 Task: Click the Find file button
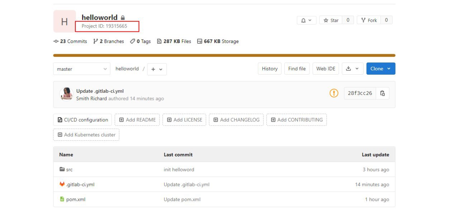coord(297,69)
